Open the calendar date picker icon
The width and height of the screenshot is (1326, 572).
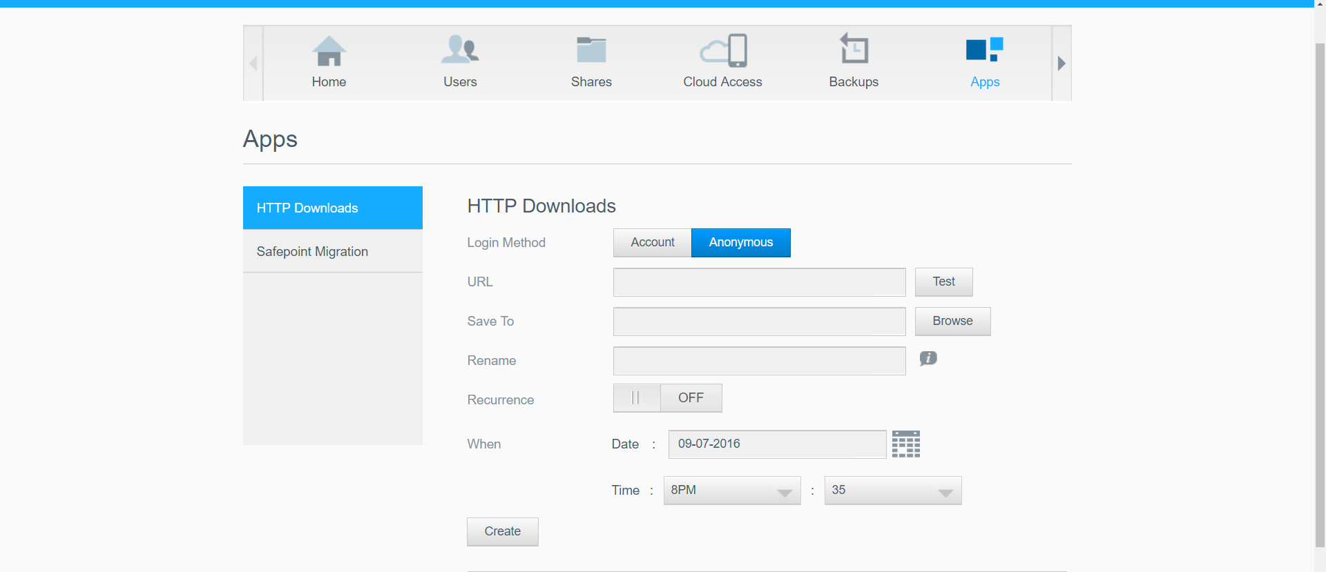[x=906, y=444]
